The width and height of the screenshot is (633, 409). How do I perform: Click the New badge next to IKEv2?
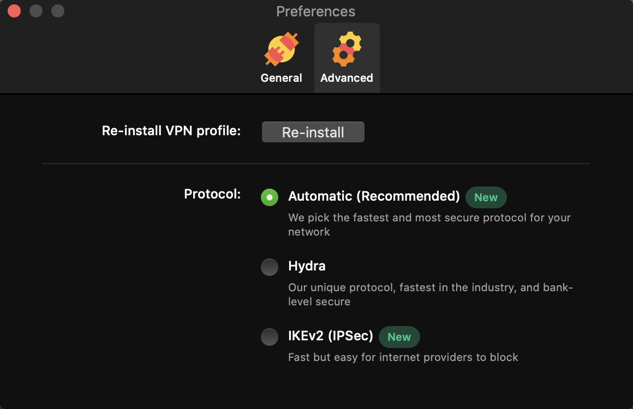[x=399, y=337]
